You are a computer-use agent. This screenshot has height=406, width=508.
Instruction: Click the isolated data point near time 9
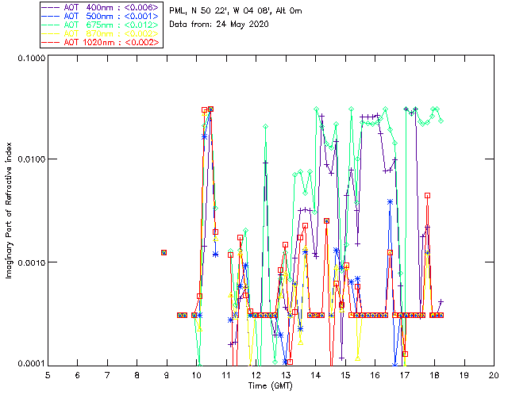click(x=164, y=252)
